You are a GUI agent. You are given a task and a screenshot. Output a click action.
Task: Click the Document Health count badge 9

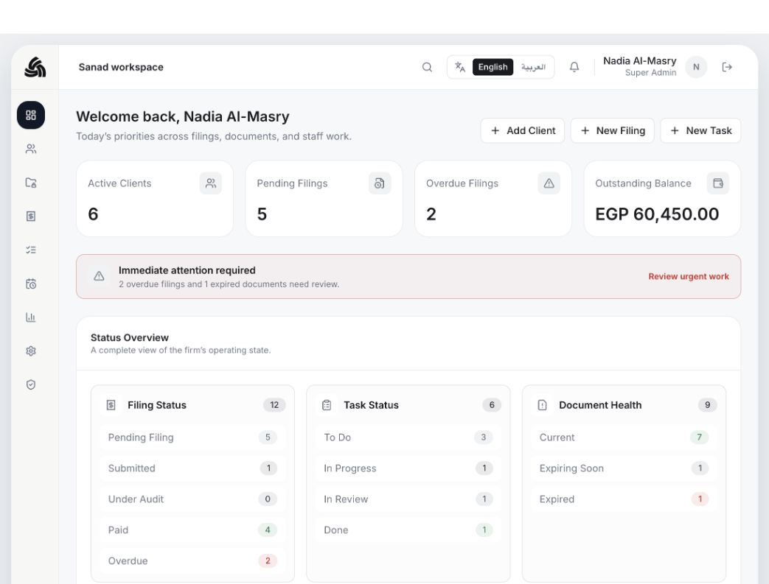(707, 405)
